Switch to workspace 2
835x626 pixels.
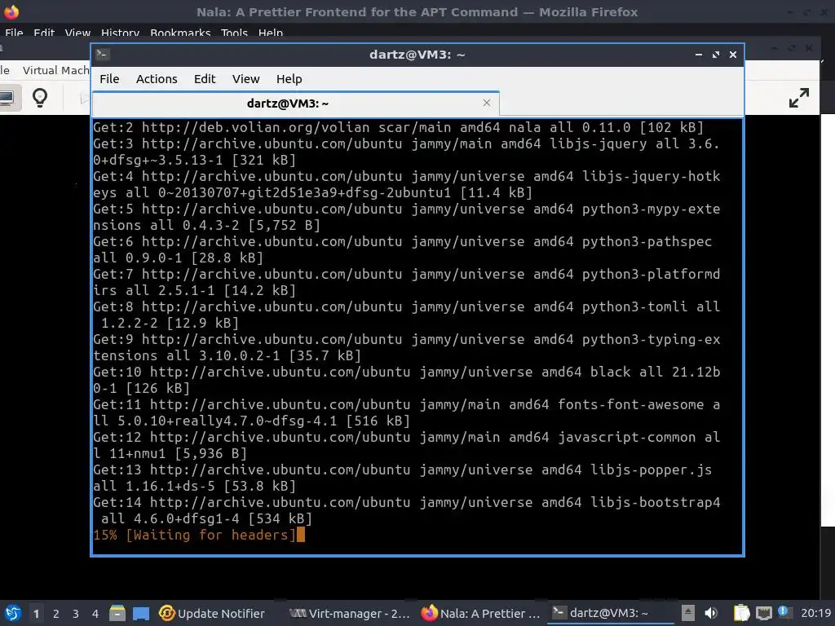click(56, 613)
